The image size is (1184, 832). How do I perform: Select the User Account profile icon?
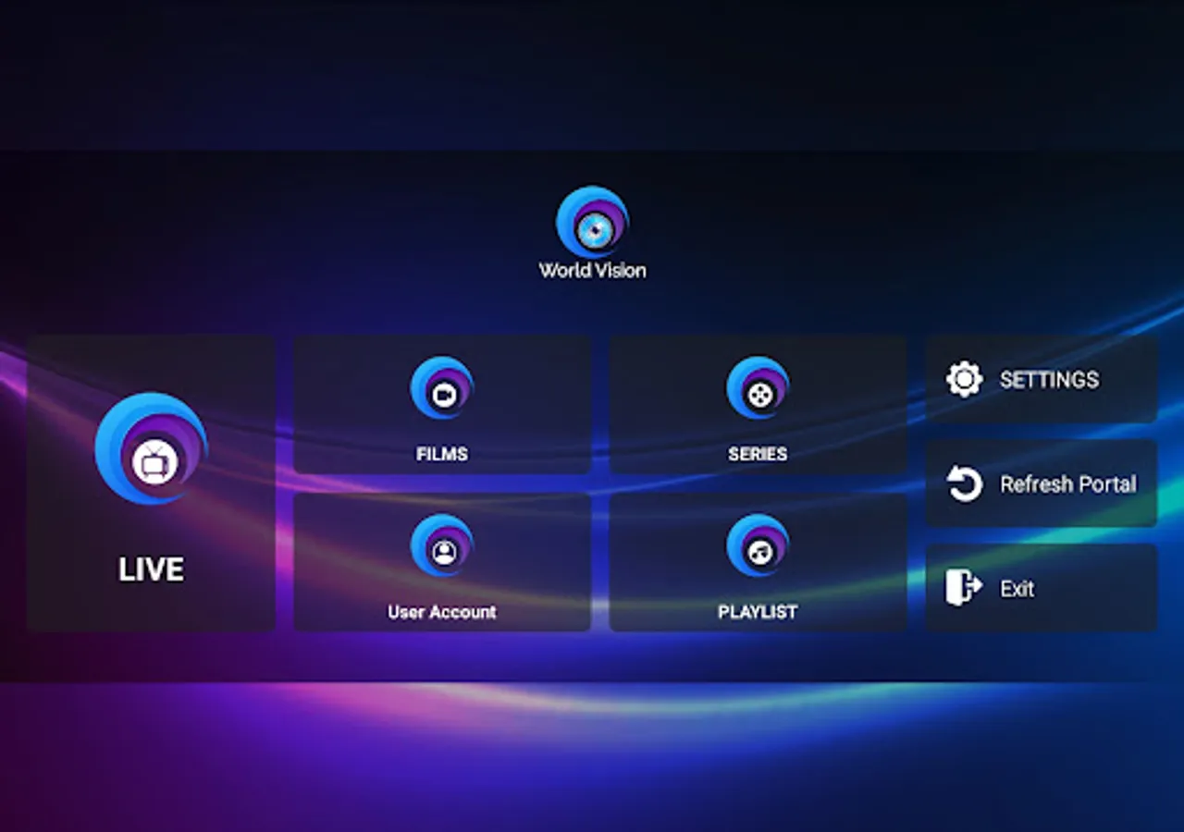click(x=442, y=545)
